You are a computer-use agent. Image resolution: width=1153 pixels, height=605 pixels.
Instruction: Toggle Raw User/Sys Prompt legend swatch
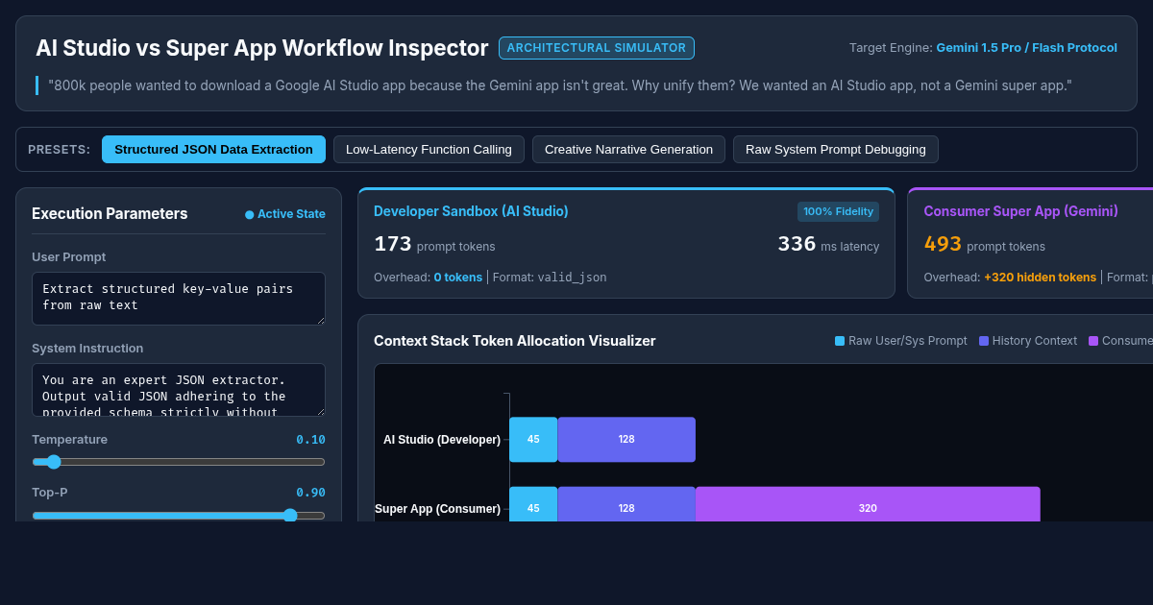pos(840,341)
